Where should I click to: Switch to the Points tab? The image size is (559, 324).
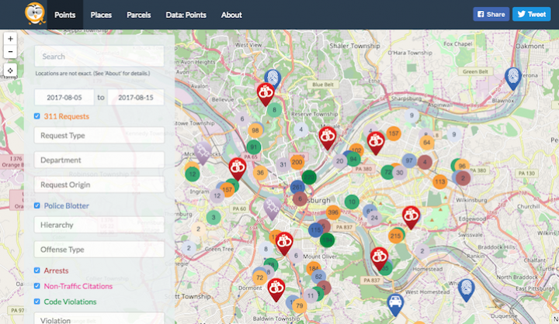click(x=65, y=15)
